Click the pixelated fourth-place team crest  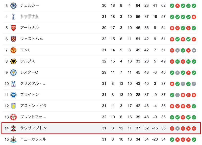click(14, 17)
